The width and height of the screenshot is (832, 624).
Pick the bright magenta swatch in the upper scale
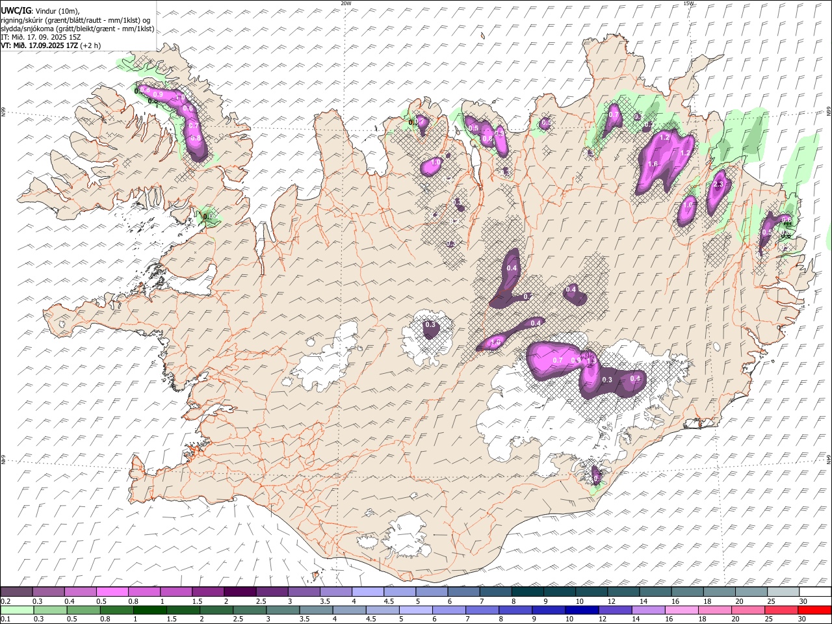(112, 591)
